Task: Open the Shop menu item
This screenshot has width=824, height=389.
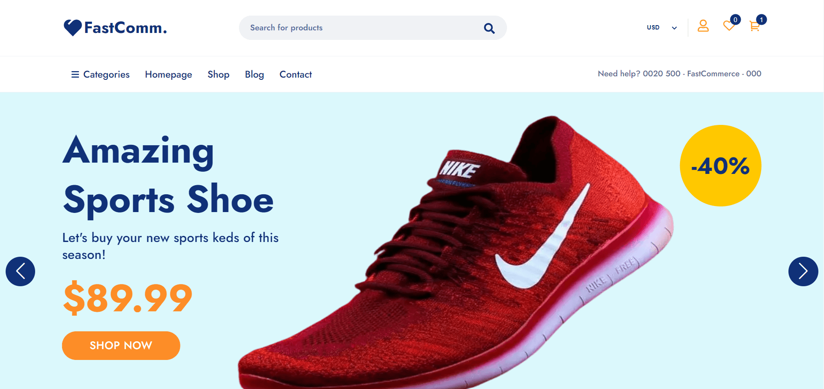Action: (x=218, y=75)
